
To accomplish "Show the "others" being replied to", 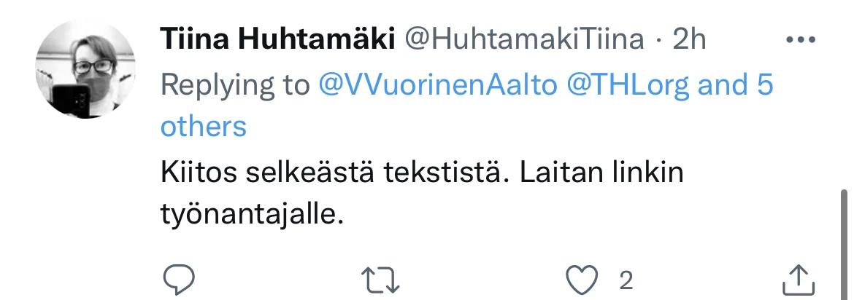I will (x=204, y=127).
